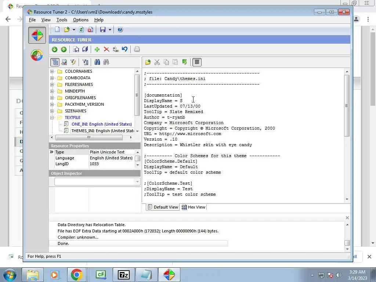Toggle the word wrap lines button
376x282 pixels.
[197, 62]
